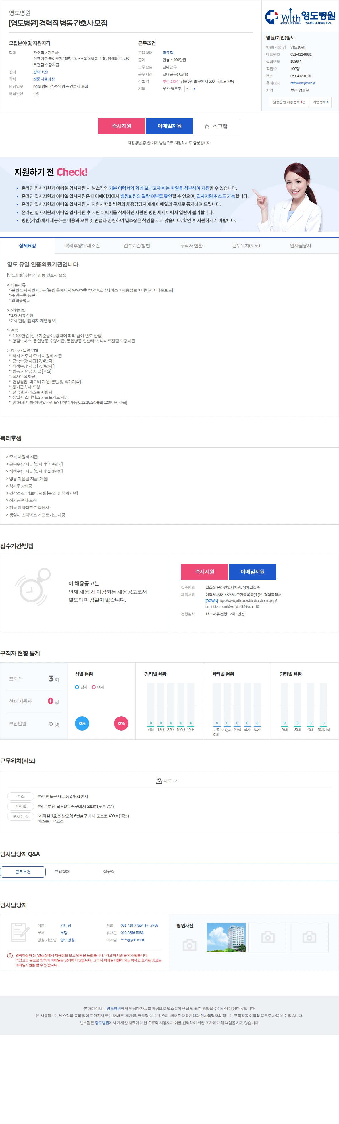Click the masked @ydh.co.kr email
339x1124 pixels.
[x=132, y=940]
